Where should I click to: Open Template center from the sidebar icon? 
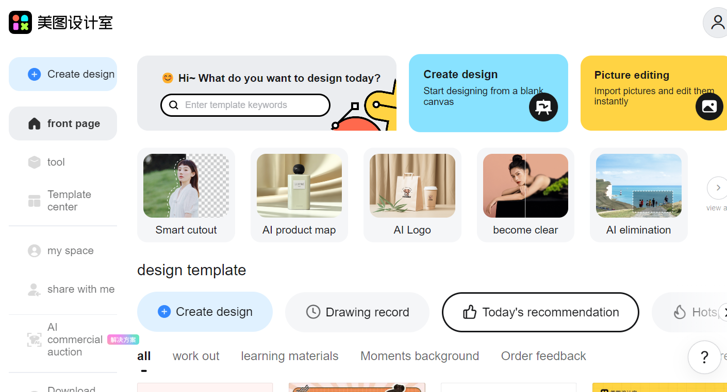(x=34, y=200)
